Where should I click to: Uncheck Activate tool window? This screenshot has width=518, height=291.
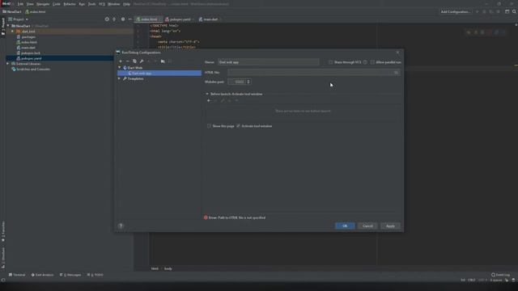238,126
